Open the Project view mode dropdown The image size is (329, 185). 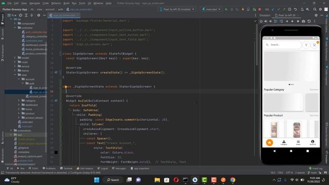click(12, 15)
